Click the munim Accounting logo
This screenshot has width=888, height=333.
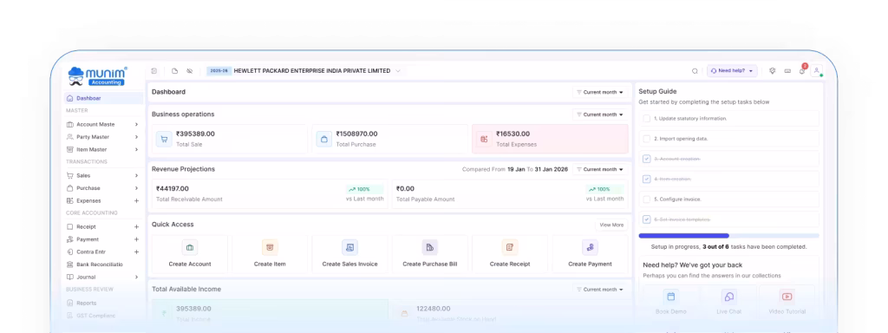97,76
